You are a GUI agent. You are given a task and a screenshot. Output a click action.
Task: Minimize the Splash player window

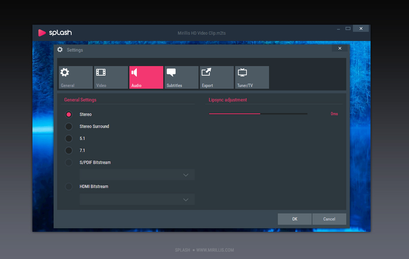coord(338,29)
